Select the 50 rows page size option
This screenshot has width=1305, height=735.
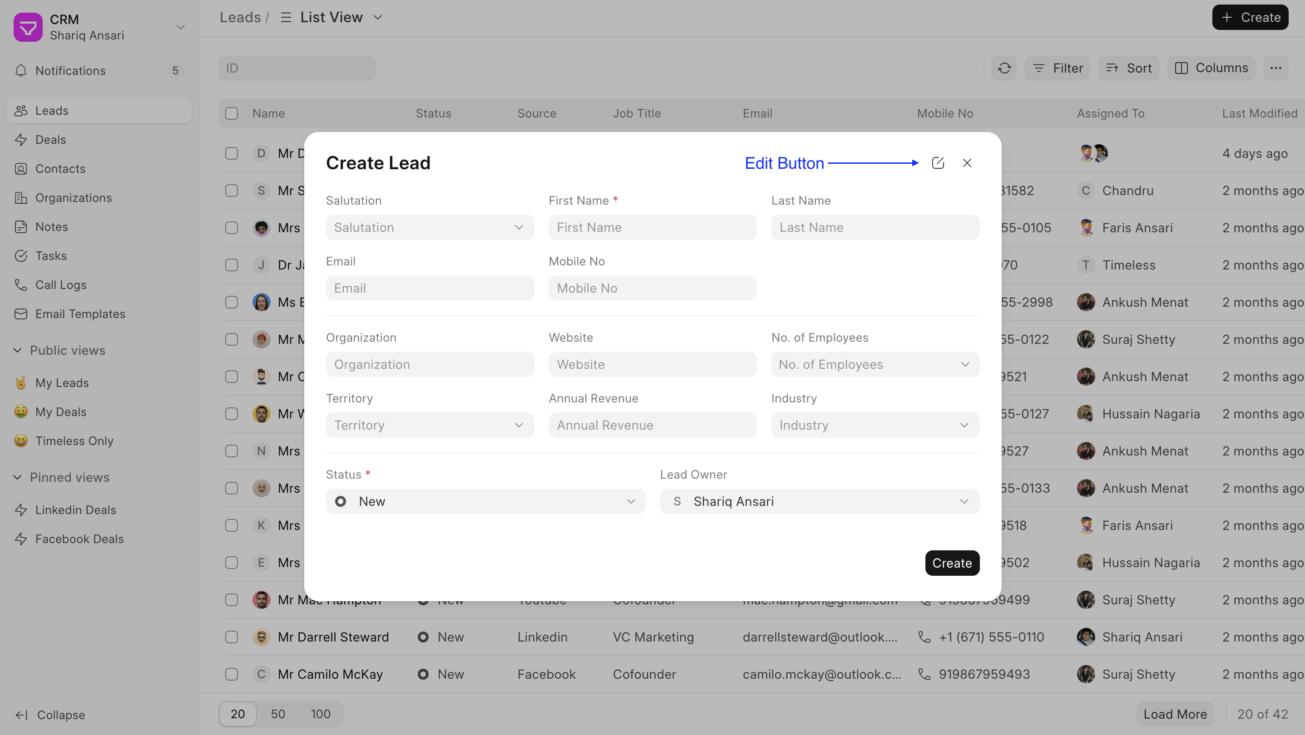[277, 714]
